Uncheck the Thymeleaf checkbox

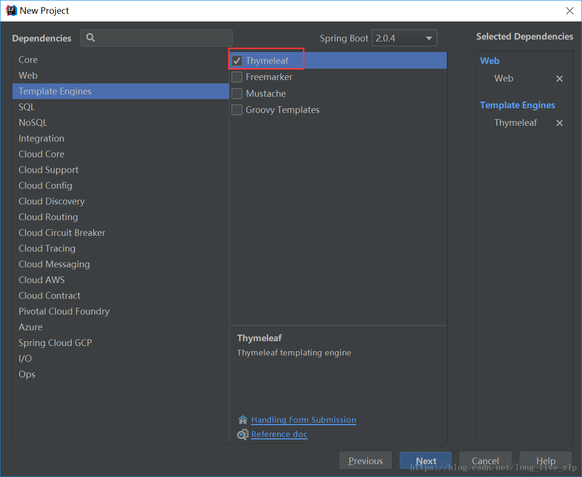[x=237, y=61]
